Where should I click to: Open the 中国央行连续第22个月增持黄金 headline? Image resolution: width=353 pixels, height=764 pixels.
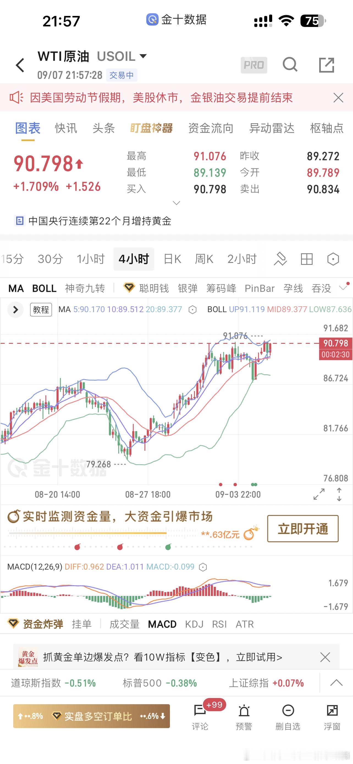100,221
